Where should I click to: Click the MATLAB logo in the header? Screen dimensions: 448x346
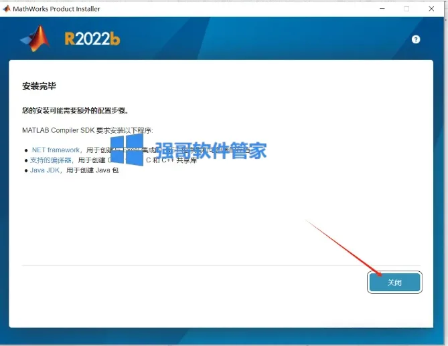pyautogui.click(x=35, y=39)
